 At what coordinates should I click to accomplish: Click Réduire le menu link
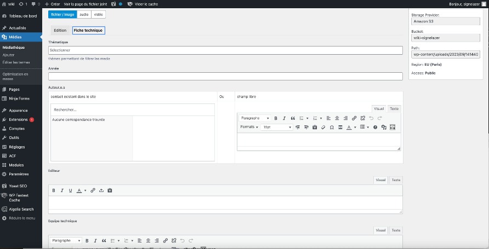tap(22, 218)
